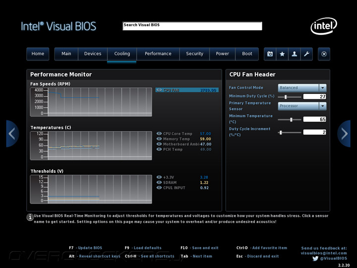Click Load defaults shortcut
Viewport: 357px width, 268px height.
148,248
